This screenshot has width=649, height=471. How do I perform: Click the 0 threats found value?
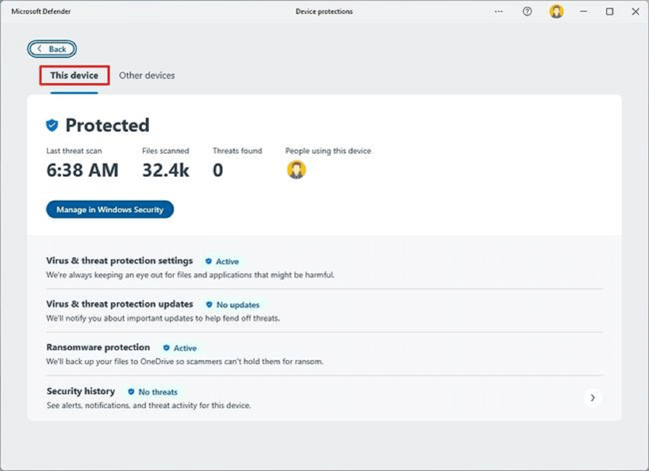click(x=218, y=170)
